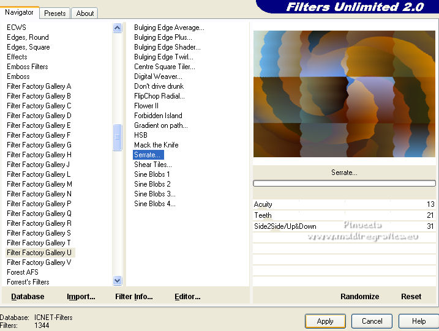Adjust the Side2Side/Up&Down slider
This screenshot has height=331, width=439.
(344, 226)
